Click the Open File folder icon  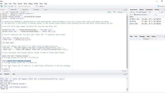click(x=5, y=6)
